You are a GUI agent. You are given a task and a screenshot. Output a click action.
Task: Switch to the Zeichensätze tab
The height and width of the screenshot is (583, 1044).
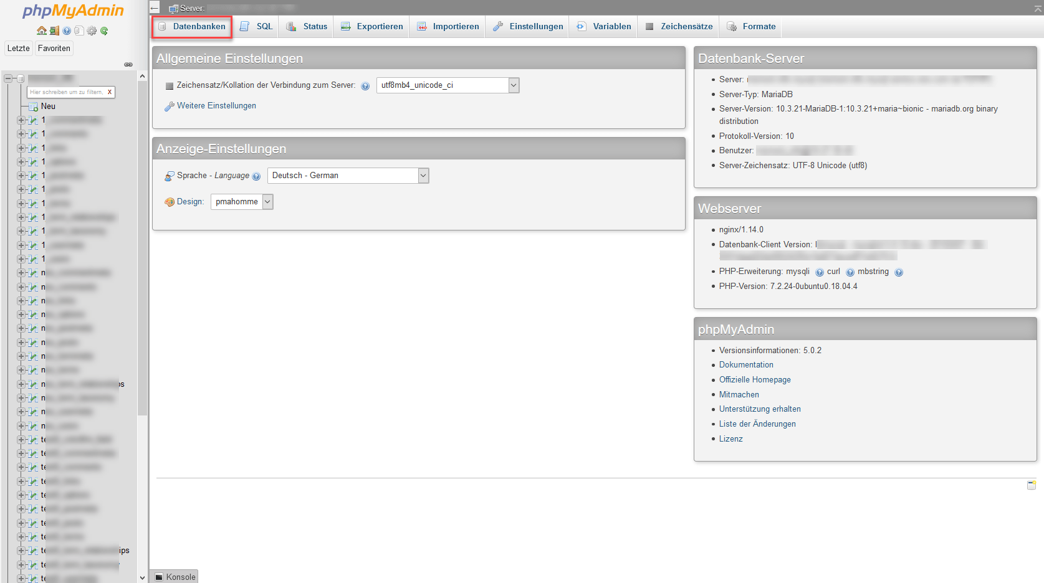tap(679, 27)
